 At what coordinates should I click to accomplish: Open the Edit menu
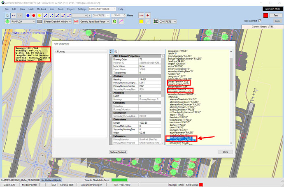pyautogui.click(x=14, y=9)
